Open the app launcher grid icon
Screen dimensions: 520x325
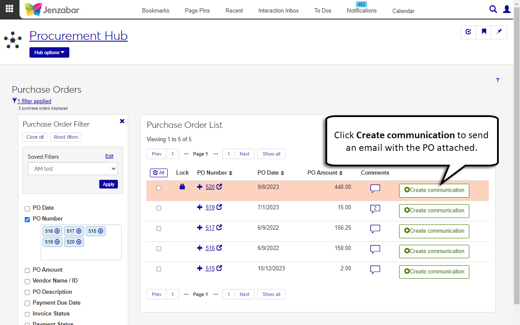9,9
